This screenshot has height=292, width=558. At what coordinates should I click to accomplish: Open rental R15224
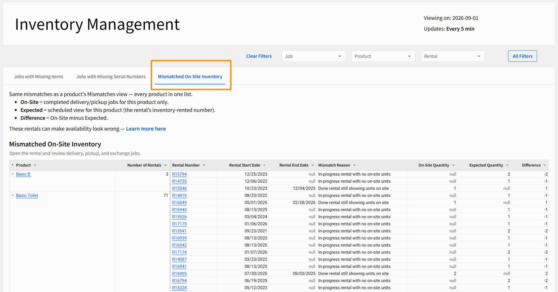(179, 287)
